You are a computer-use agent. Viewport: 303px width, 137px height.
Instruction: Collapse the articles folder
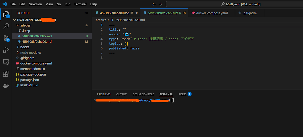point(17,25)
